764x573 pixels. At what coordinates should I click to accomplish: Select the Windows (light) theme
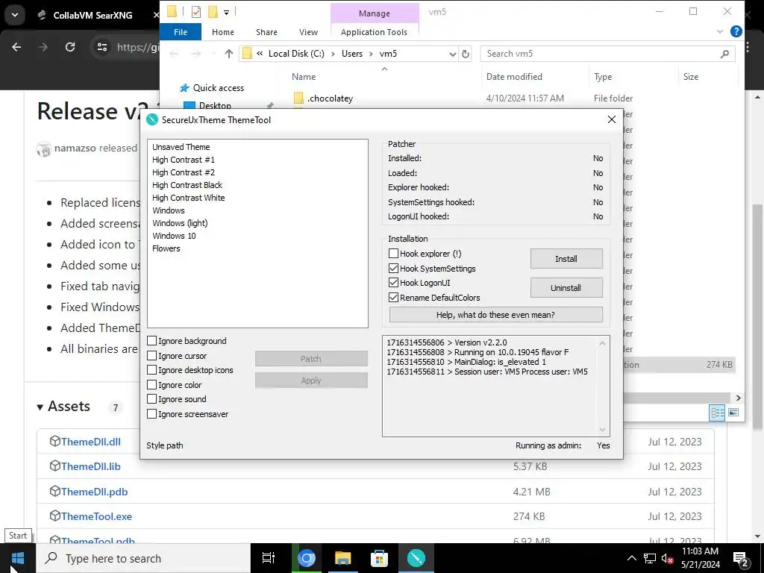click(180, 223)
